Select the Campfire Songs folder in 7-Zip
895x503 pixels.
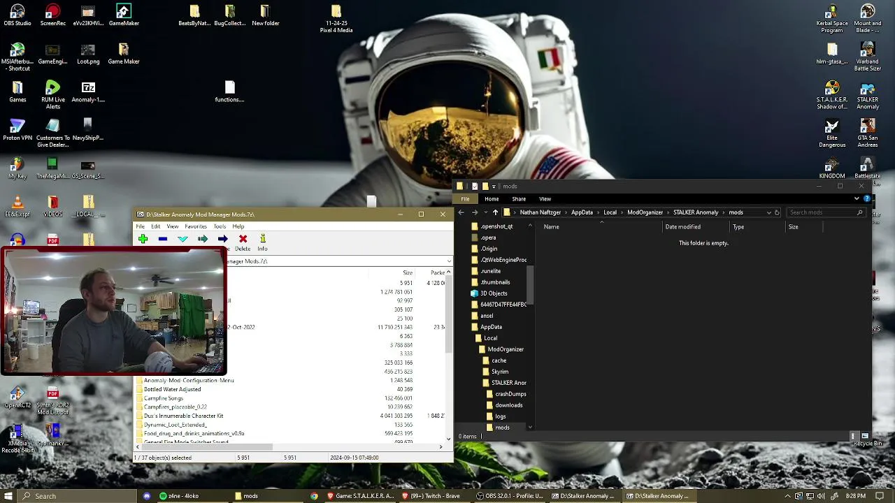click(164, 398)
